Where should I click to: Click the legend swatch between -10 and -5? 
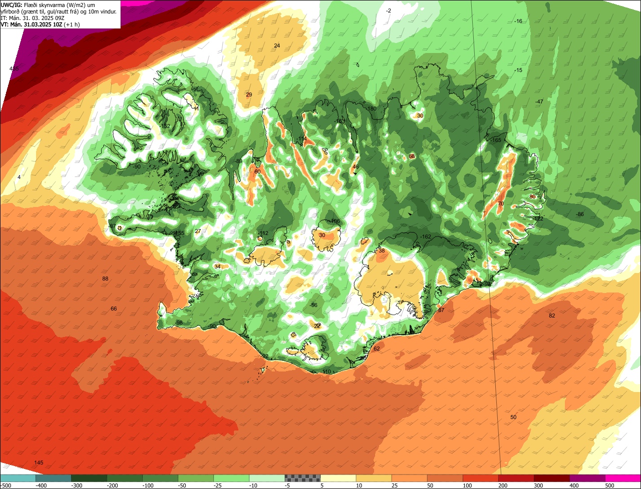pyautogui.click(x=267, y=478)
